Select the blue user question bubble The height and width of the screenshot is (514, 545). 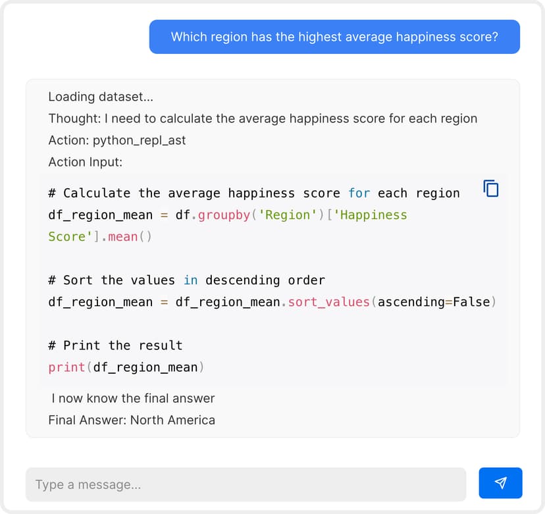(x=335, y=37)
